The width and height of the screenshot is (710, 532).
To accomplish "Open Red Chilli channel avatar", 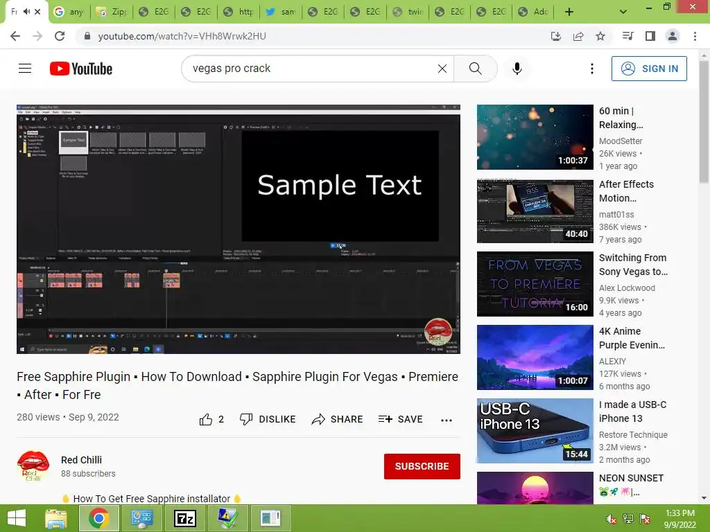I will point(33,466).
